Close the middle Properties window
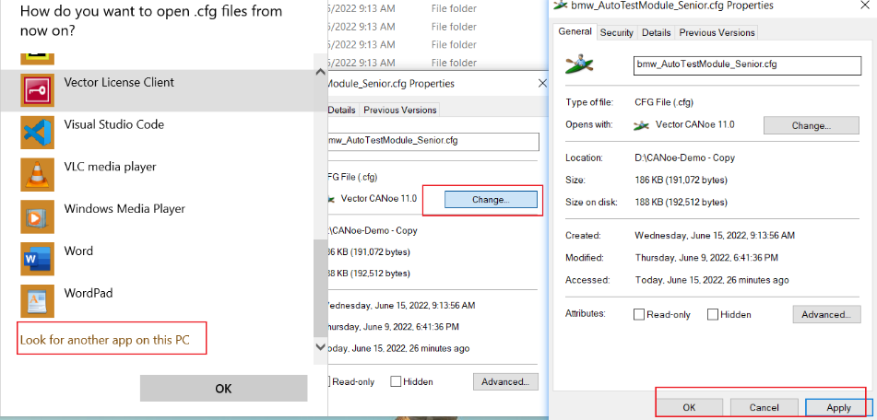This screenshot has height=420, width=877. coord(542,84)
